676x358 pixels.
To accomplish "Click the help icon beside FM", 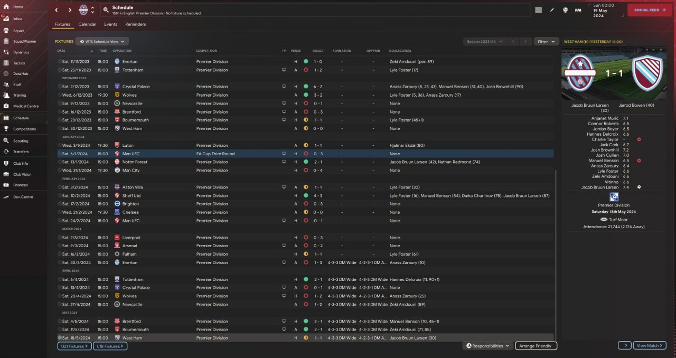I will point(565,10).
